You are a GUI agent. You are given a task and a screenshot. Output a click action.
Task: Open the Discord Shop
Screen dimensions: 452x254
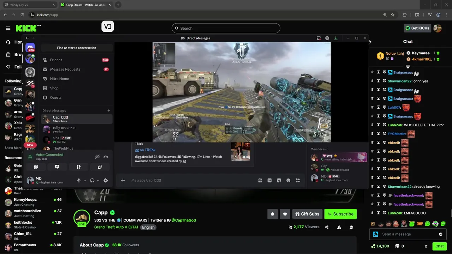click(x=76, y=88)
